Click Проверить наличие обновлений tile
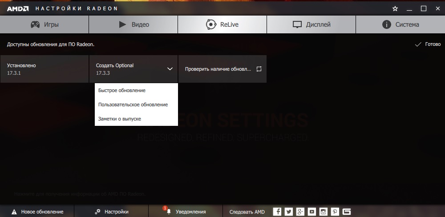445x217 pixels. pyautogui.click(x=222, y=69)
